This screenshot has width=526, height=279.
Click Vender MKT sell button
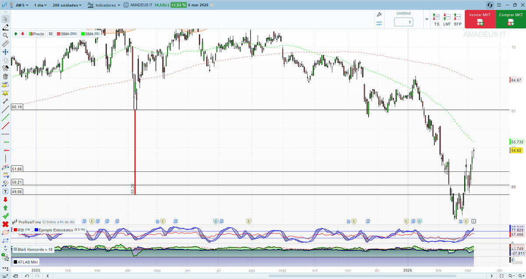[x=480, y=19]
